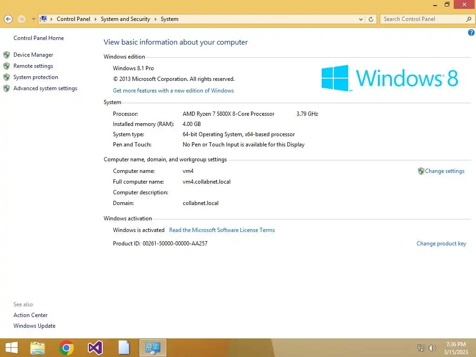Select Control Panel breadcrumb
The width and height of the screenshot is (476, 357).
[x=73, y=19]
